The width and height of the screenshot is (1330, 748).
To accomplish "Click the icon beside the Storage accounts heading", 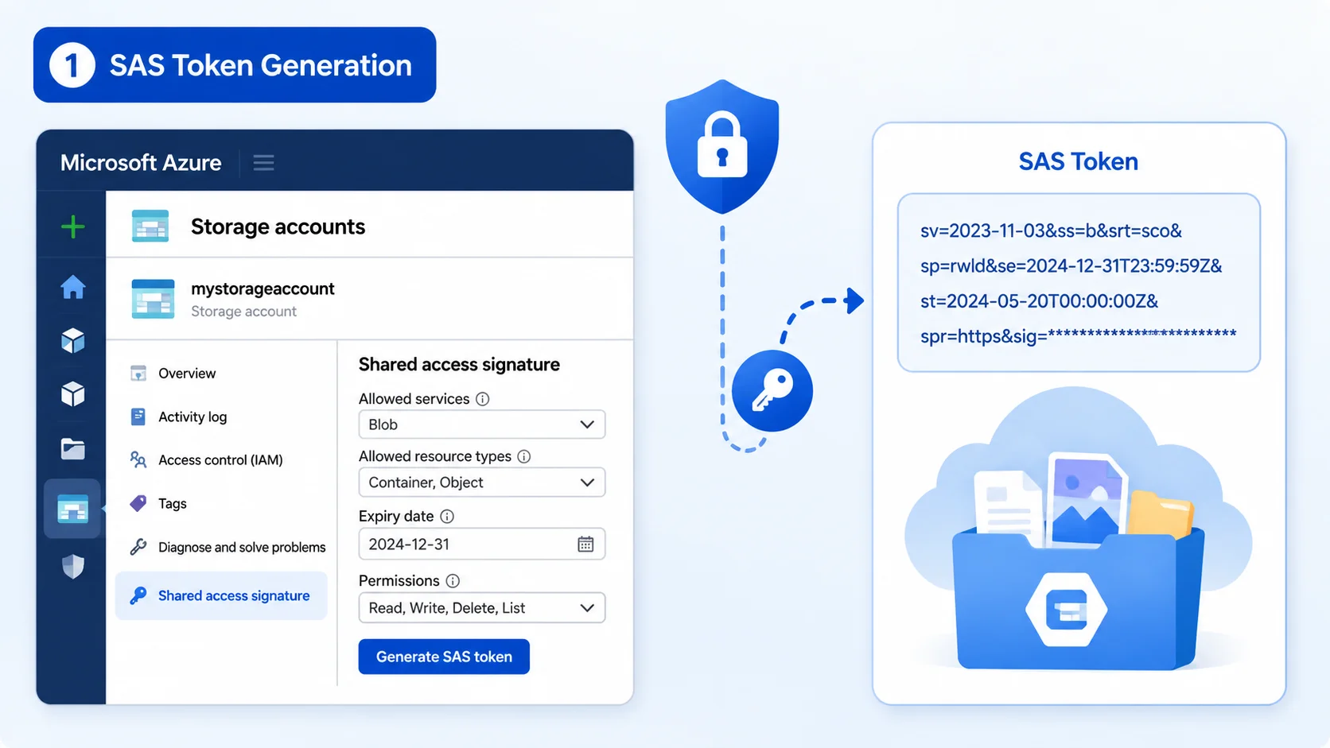I will [x=150, y=226].
